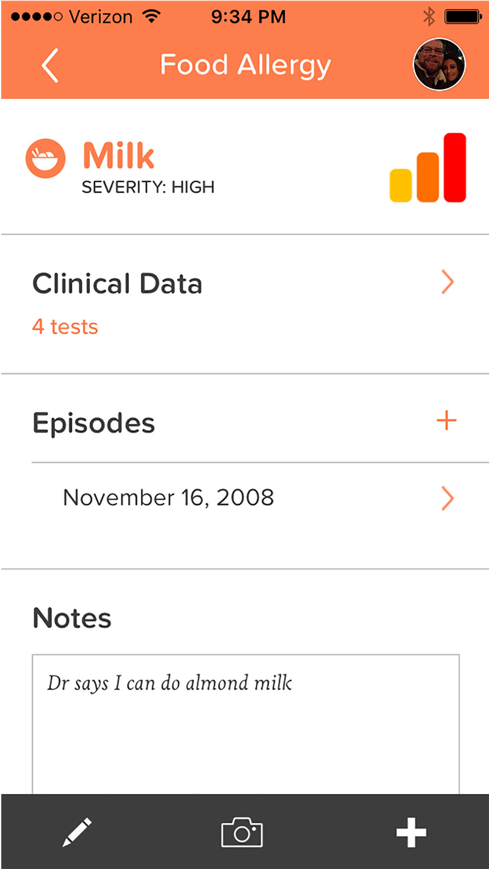Image resolution: width=489 pixels, height=869 pixels.
Task: Tap the Bluetooth status icon
Action: (x=429, y=17)
